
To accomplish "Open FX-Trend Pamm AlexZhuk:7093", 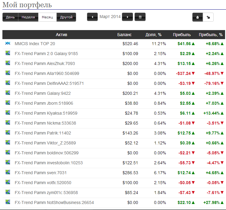I will coord(45,63).
